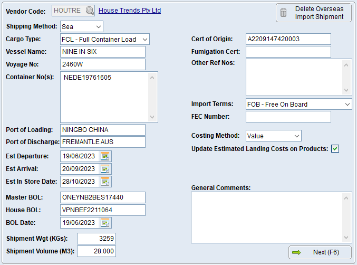Viewport: 357px width, 265px height.
Task: Untick Update Estimated Landing Costs checkbox
Action: click(335, 149)
